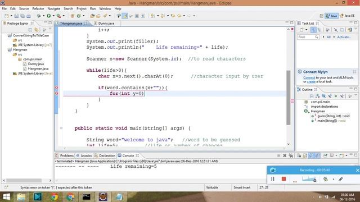Image resolution: width=360 pixels, height=202 pixels.
Task: Click the create local task link
Action: pos(311,81)
